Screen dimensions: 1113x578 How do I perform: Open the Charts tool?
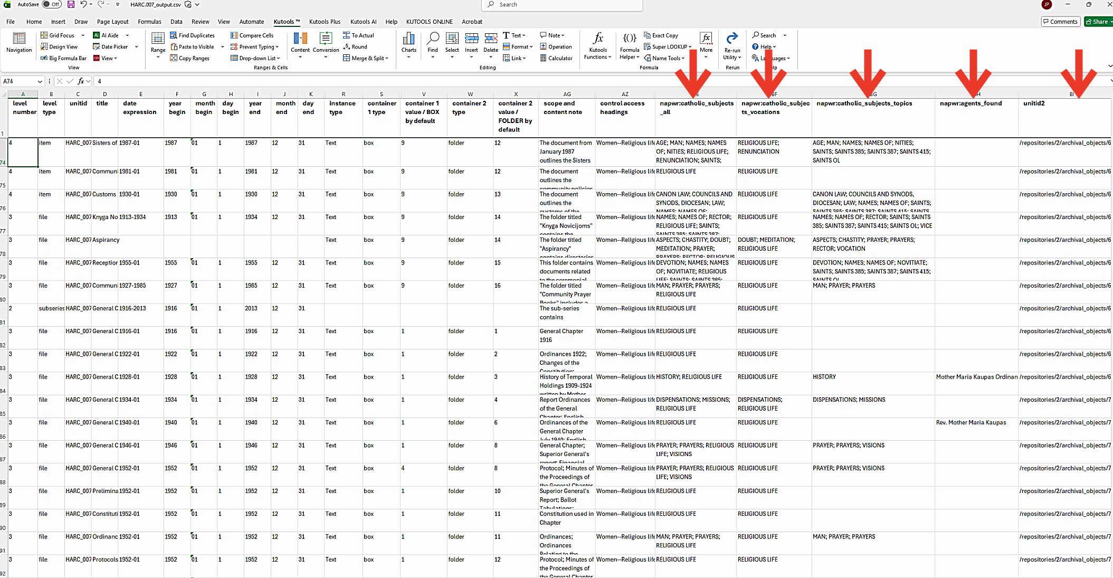pos(408,42)
